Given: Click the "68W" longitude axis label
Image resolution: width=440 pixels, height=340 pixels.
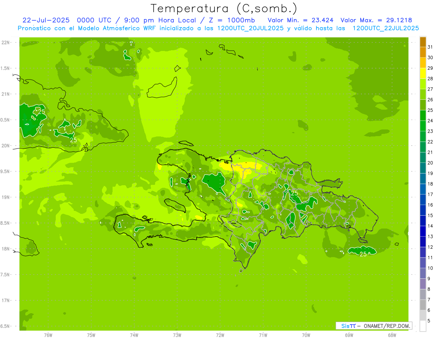Looking at the screenshot, I should click(392, 335).
